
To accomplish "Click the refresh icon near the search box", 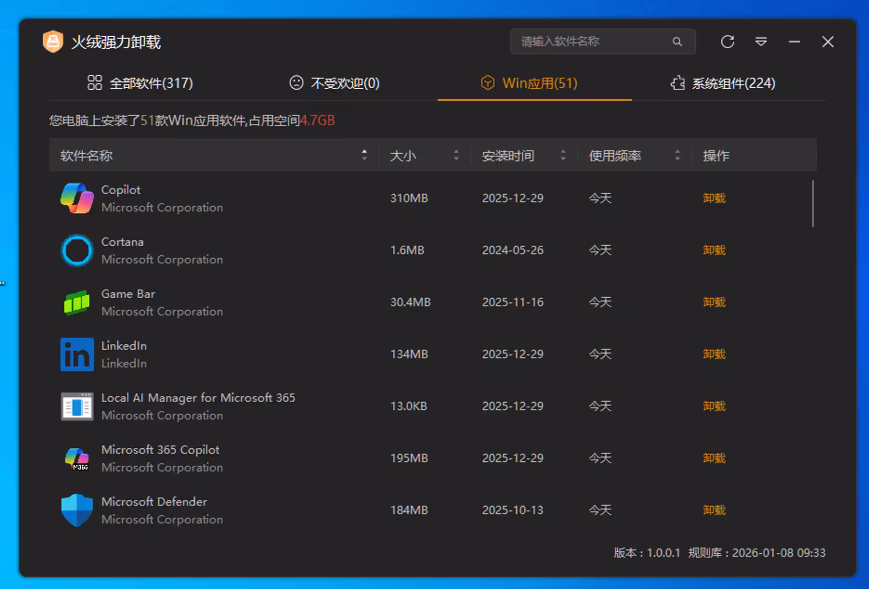I will click(727, 42).
